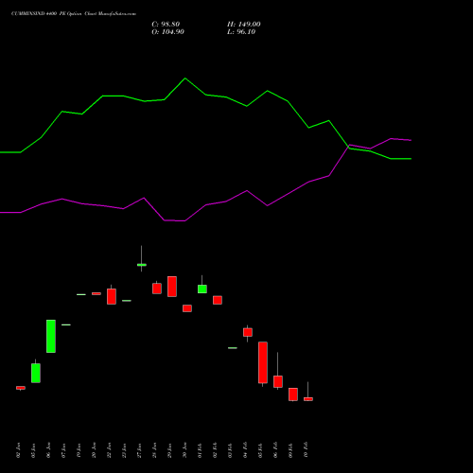Select the close value C: 98.80

[166, 25]
